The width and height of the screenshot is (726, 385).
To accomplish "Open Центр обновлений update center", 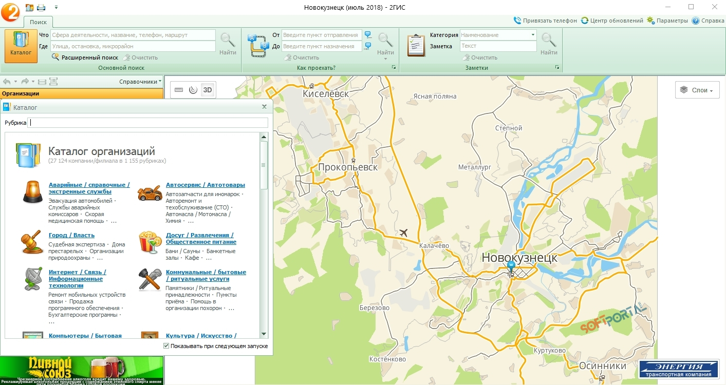I will click(612, 21).
